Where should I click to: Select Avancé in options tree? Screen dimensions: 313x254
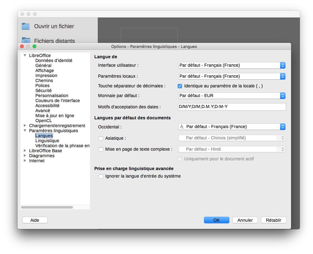click(43, 111)
